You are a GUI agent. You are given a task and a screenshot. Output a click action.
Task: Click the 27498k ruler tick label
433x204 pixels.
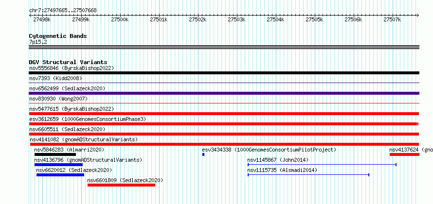(x=42, y=19)
